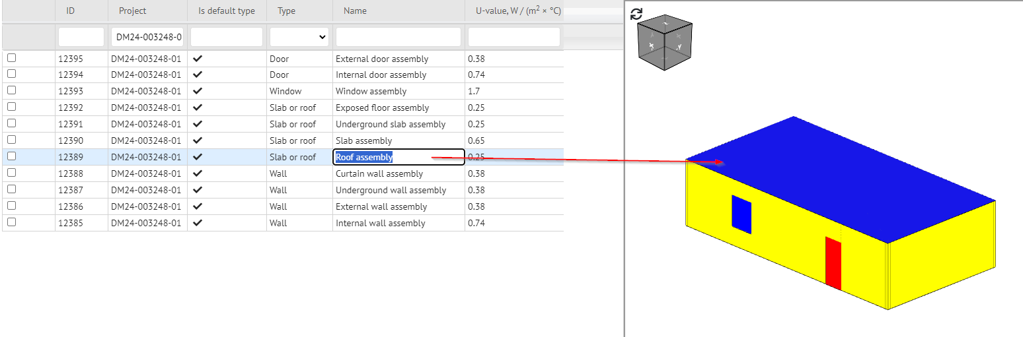This screenshot has height=337, width=1023.
Task: Focus the Is default type filter input
Action: 227,37
